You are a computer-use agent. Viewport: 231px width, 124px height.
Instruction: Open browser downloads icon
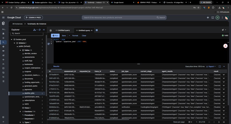[x=219, y=7]
